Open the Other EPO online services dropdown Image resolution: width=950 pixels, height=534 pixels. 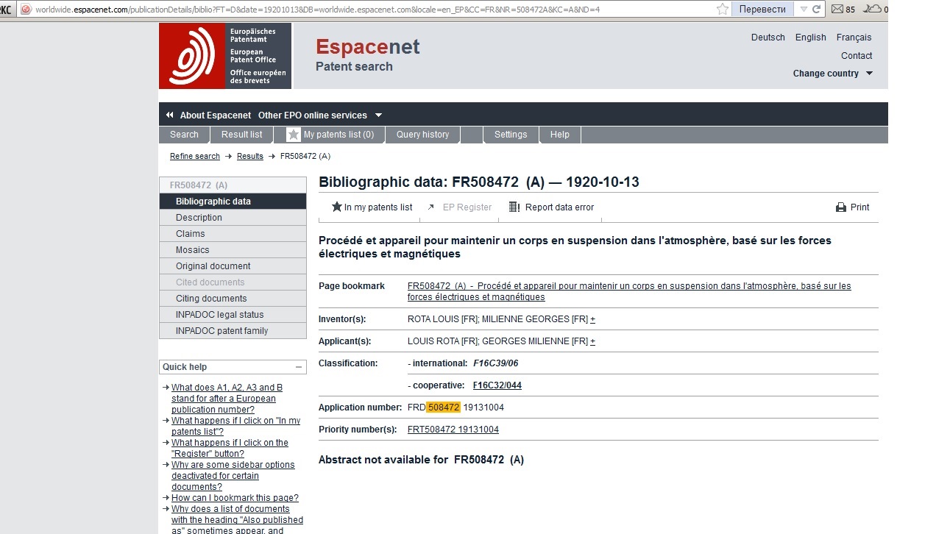pos(379,115)
